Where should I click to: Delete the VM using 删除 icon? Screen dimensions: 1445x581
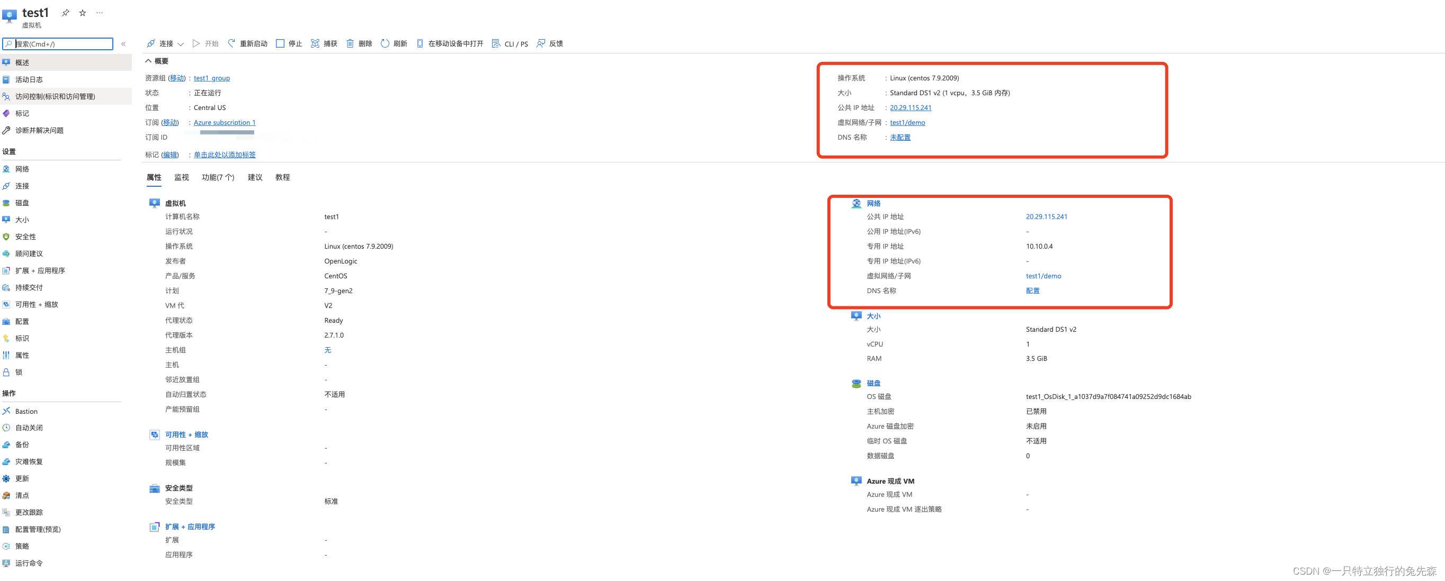click(350, 43)
